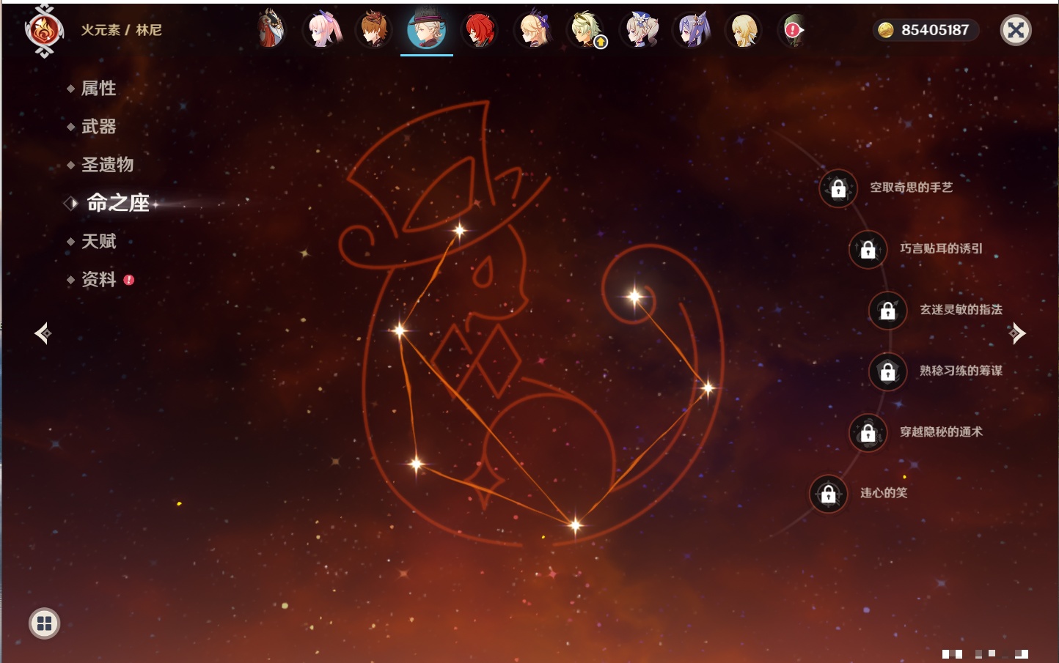Viewport: 1059px width, 663px height.
Task: Click the star on the hat brim
Action: point(460,231)
